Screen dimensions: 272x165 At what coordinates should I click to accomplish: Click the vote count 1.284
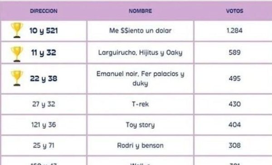point(234,31)
